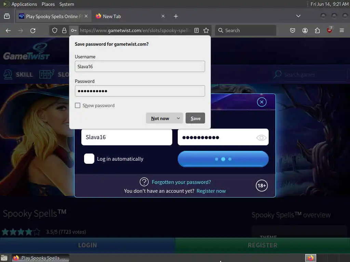Open the extensions puzzle icon

pos(317,30)
